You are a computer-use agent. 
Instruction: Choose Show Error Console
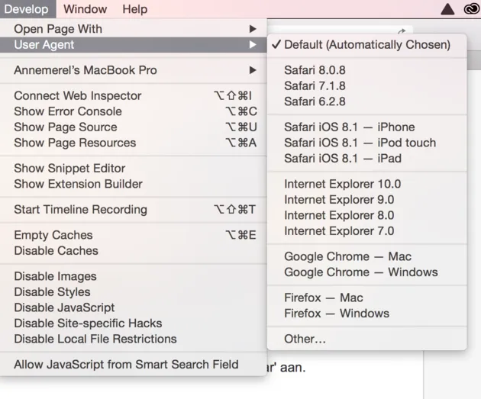(133, 111)
